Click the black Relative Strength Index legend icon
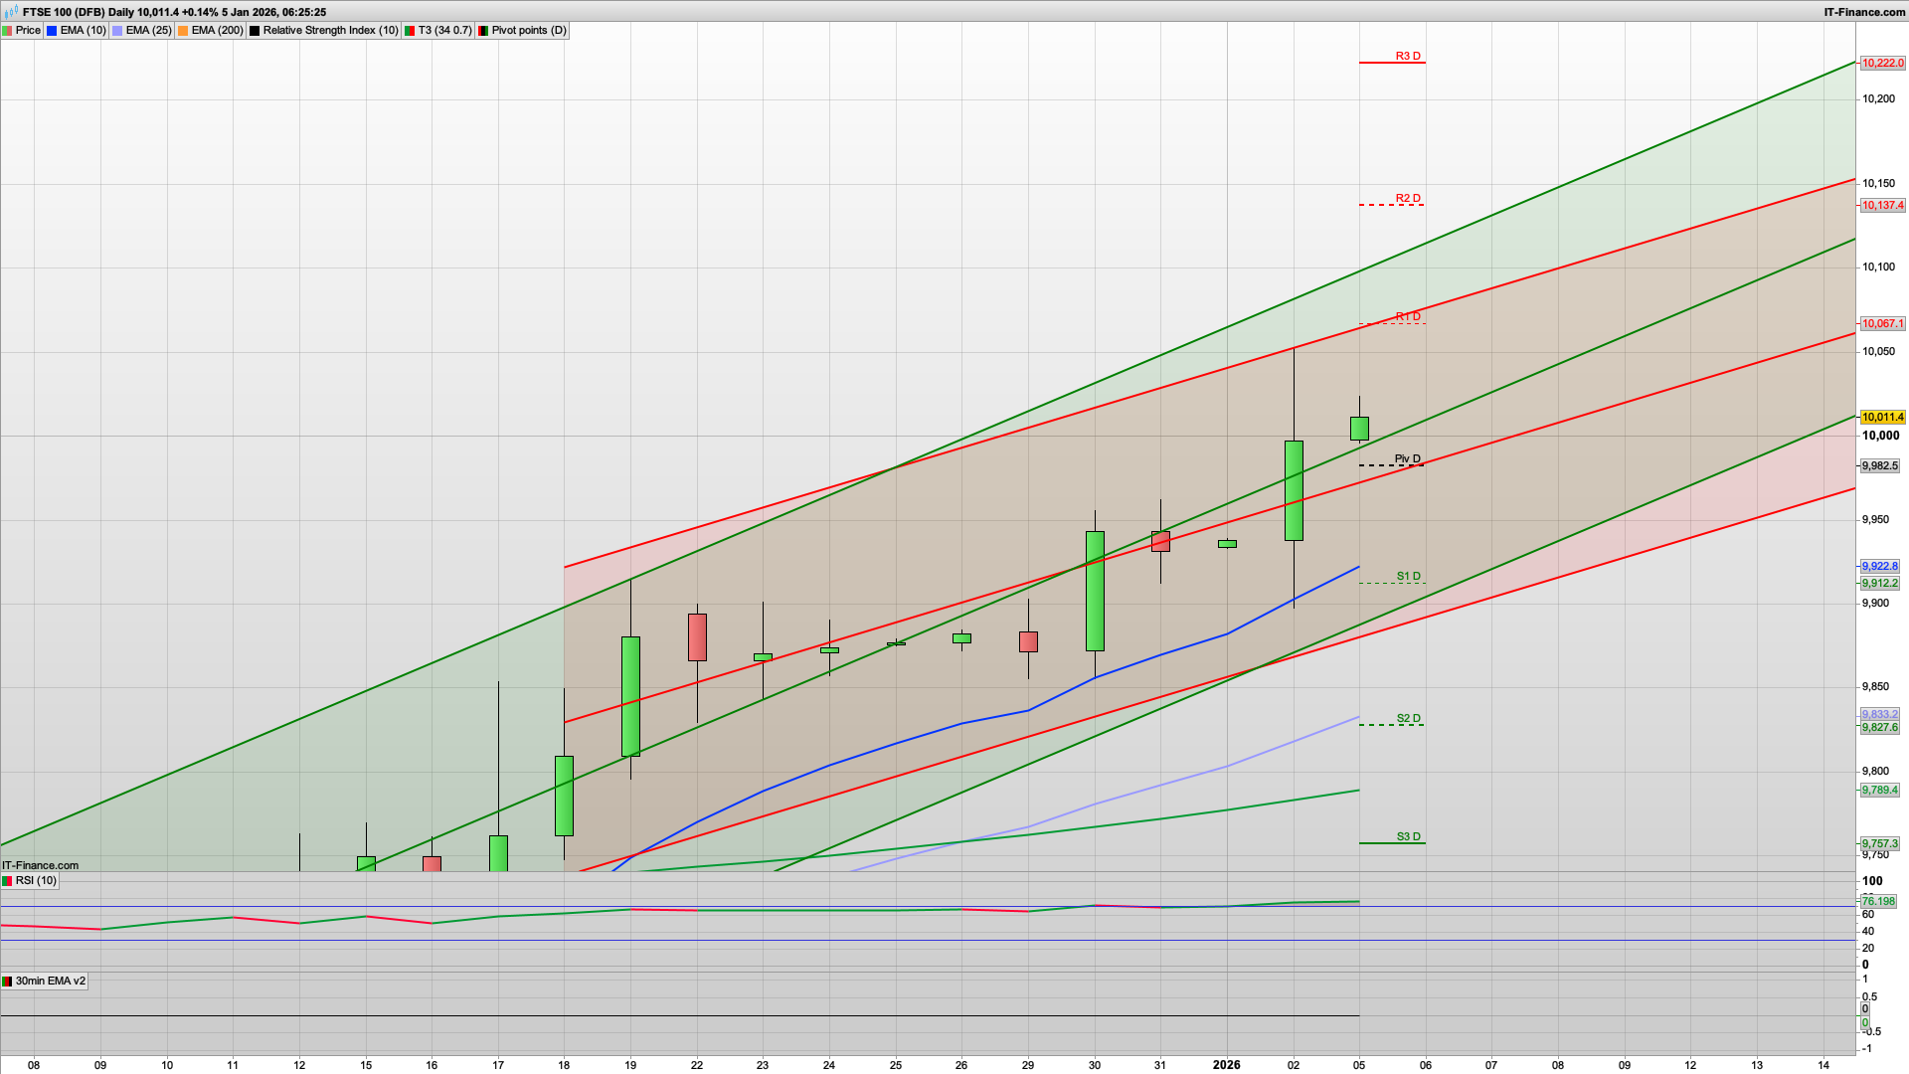 coord(254,30)
